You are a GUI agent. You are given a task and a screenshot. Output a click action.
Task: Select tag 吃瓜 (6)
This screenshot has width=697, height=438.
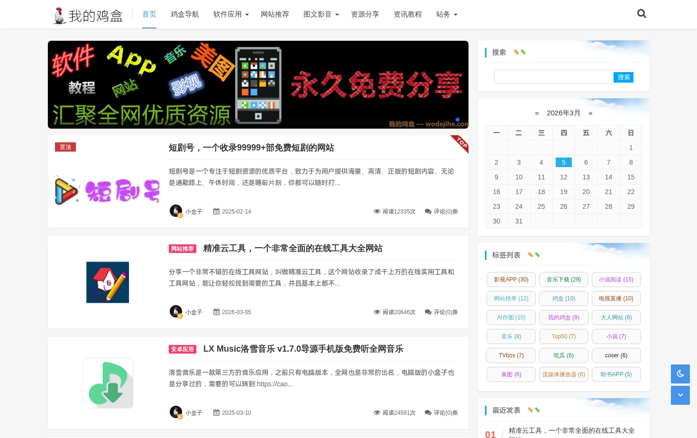click(564, 355)
